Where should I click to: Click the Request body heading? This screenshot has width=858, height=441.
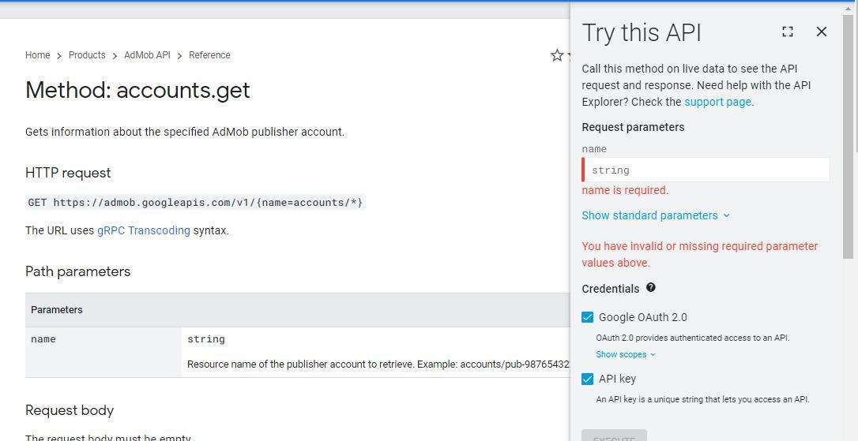click(70, 410)
